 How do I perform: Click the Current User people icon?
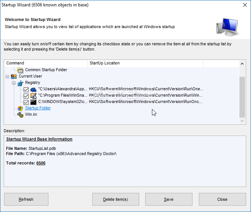point(14,76)
